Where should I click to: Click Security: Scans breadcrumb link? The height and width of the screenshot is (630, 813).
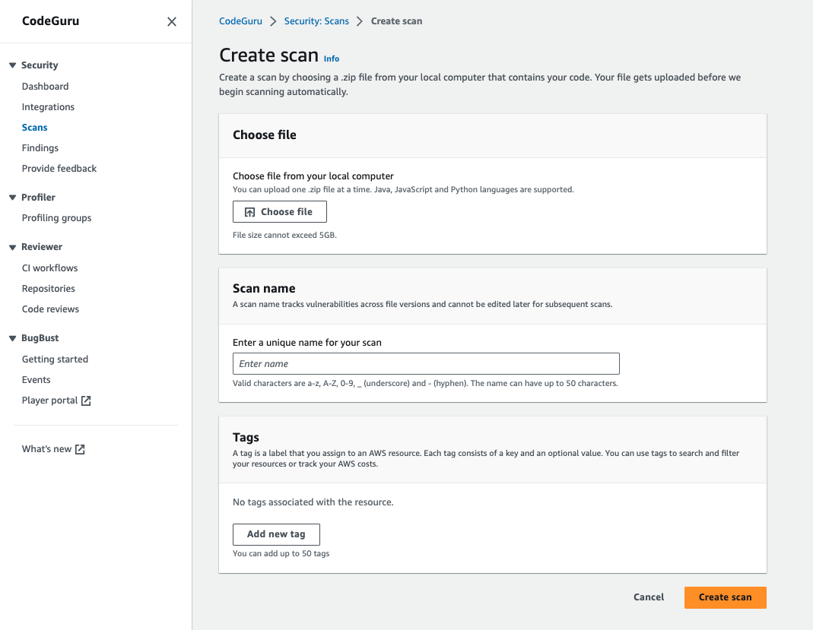pyautogui.click(x=316, y=21)
